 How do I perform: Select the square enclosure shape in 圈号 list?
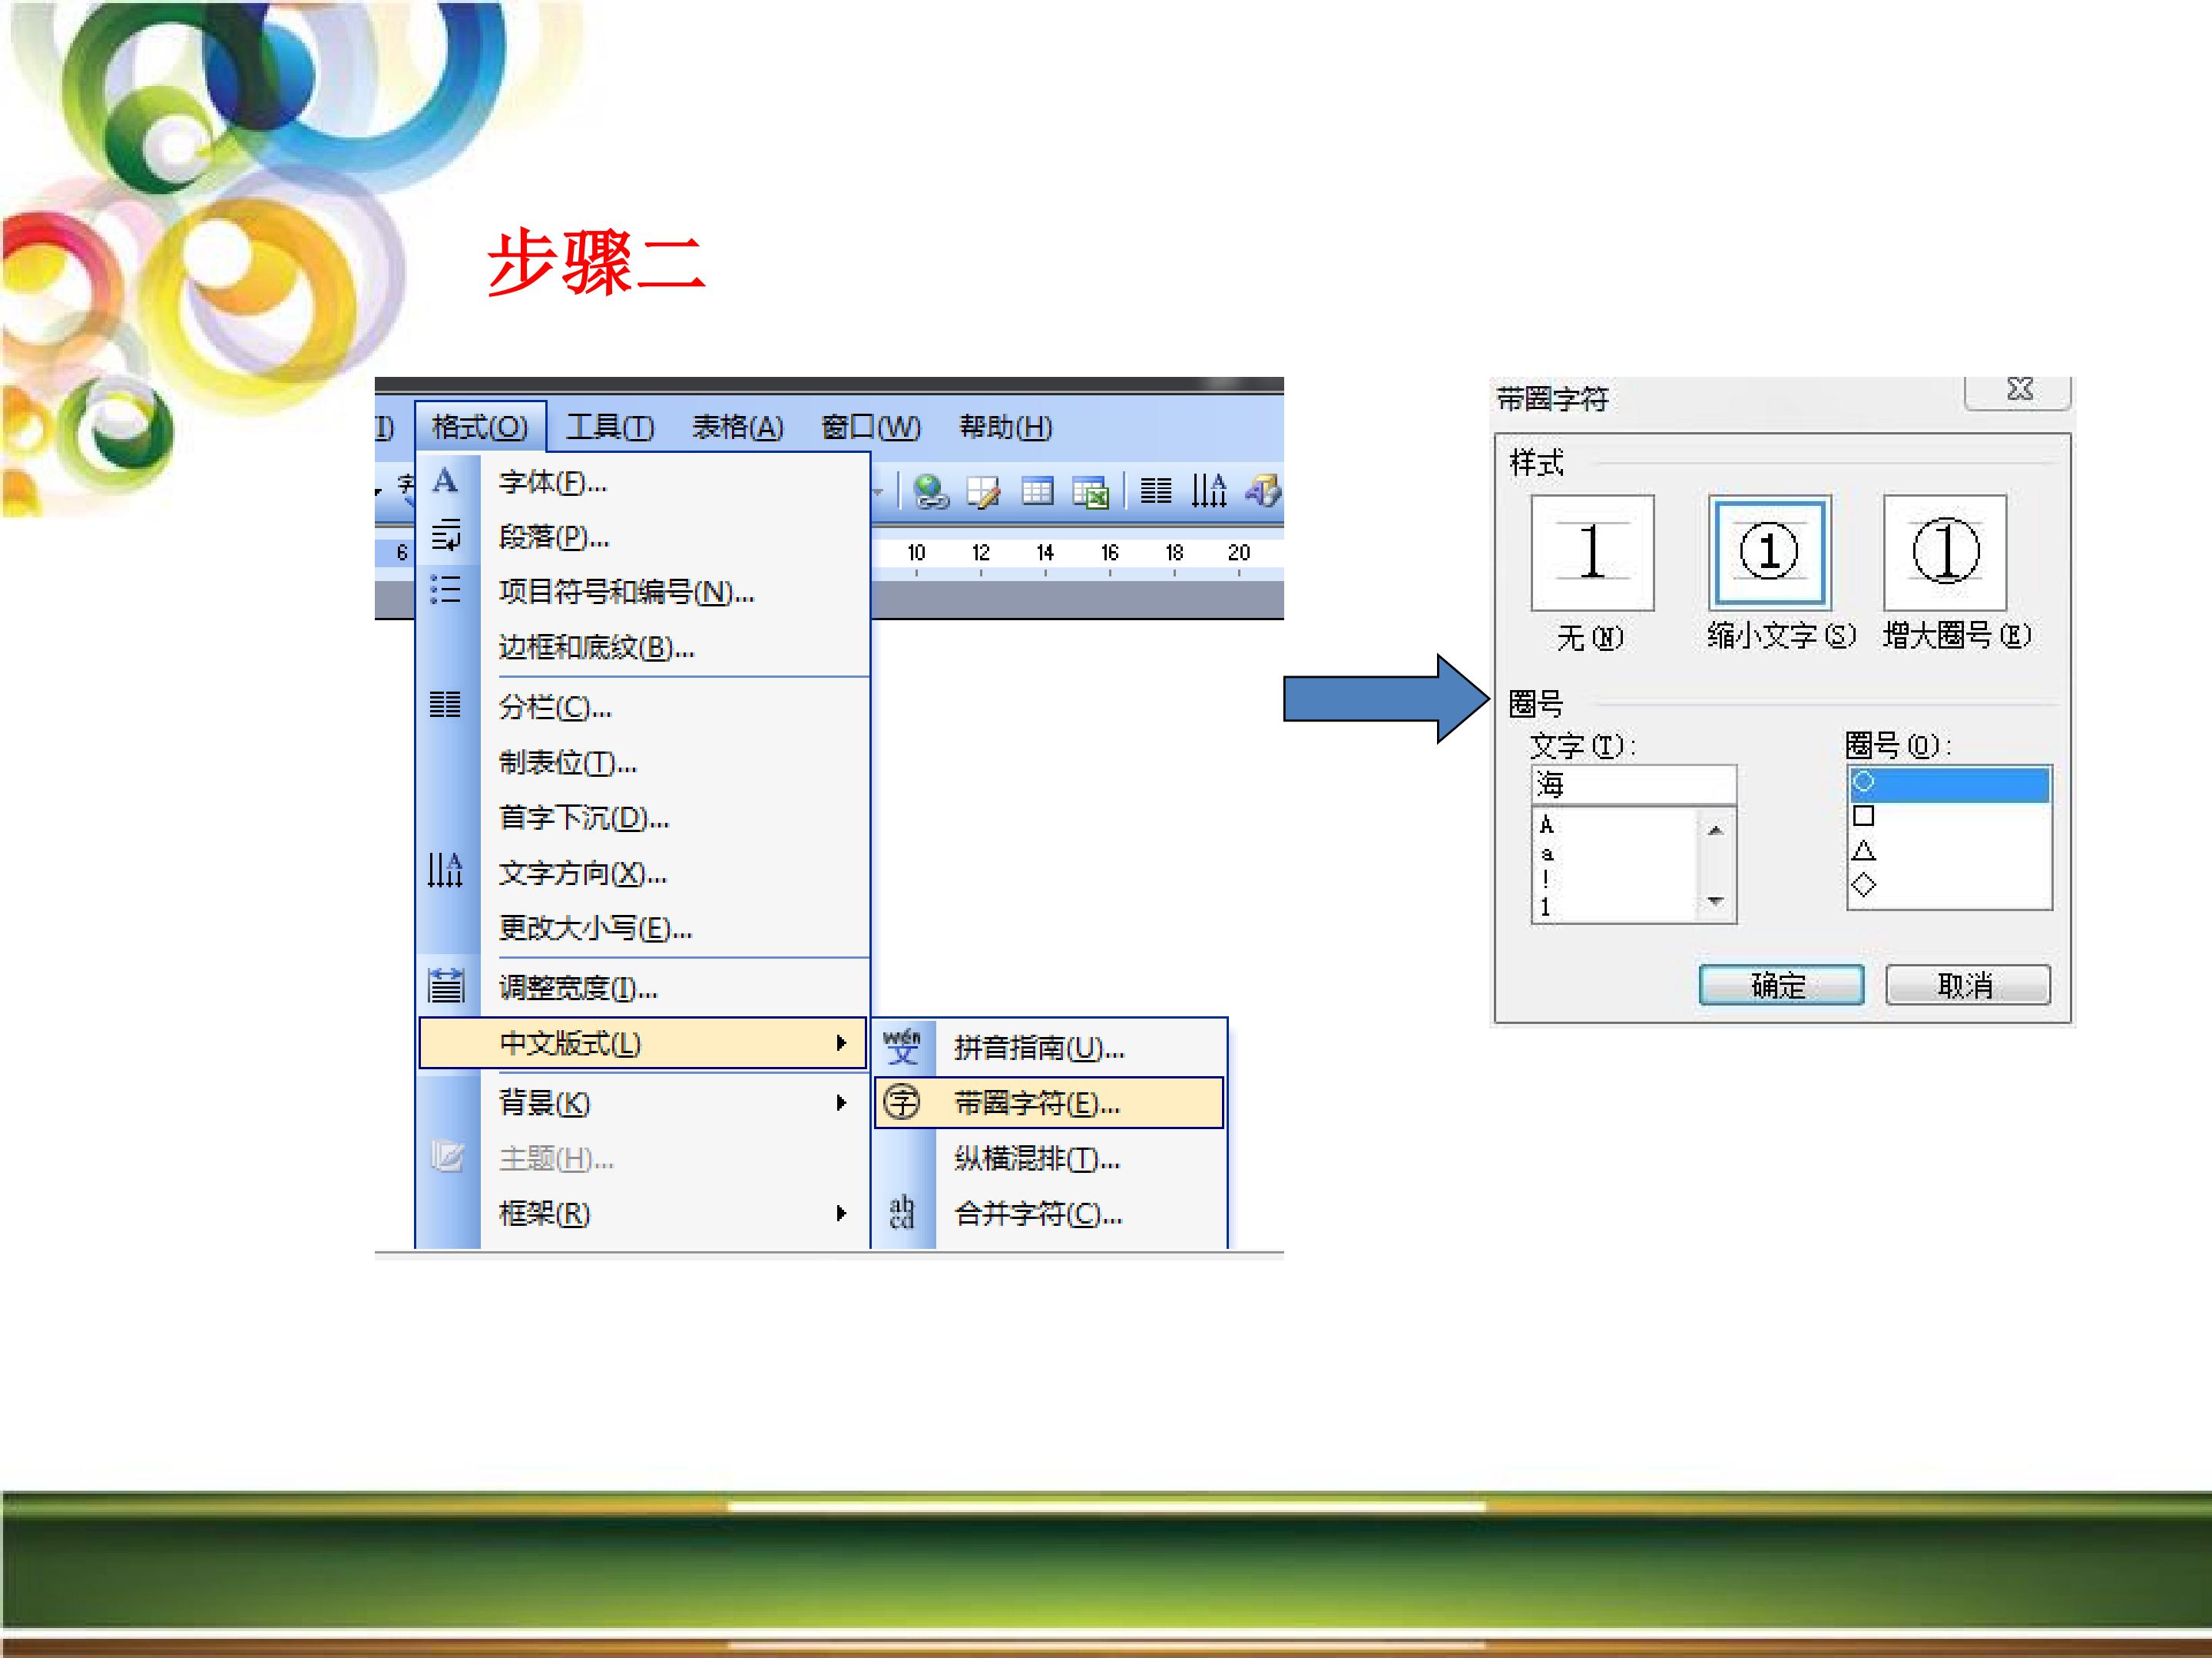[1863, 817]
